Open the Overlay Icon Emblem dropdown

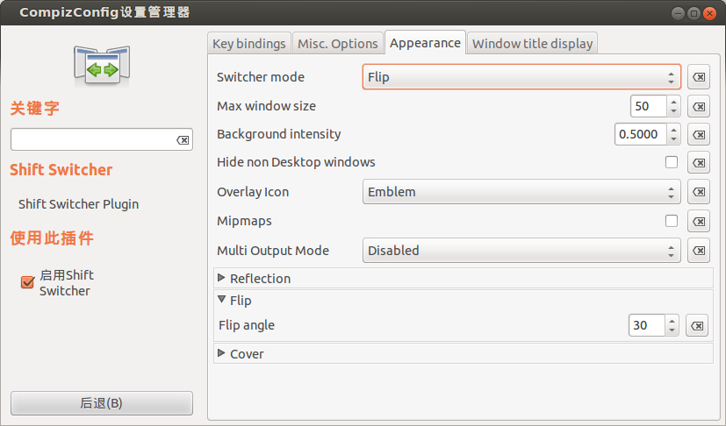(521, 192)
